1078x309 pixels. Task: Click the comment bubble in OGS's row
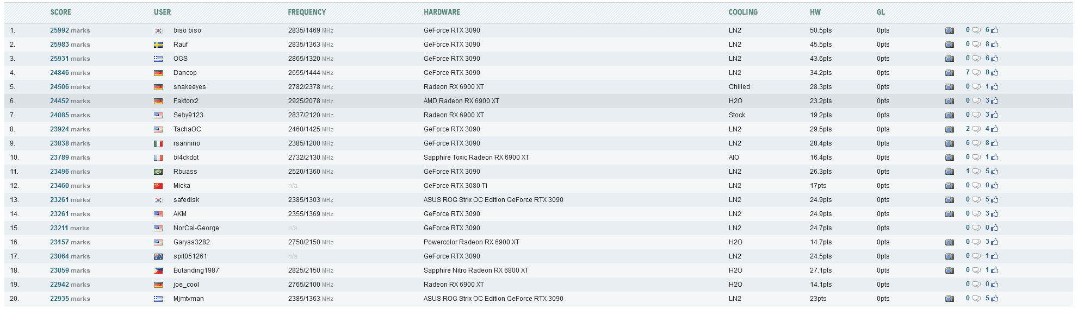pyautogui.click(x=976, y=59)
